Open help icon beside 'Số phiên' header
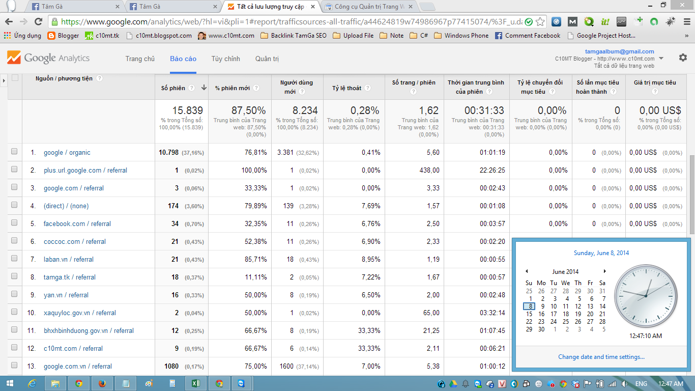This screenshot has width=695, height=391. pyautogui.click(x=192, y=88)
